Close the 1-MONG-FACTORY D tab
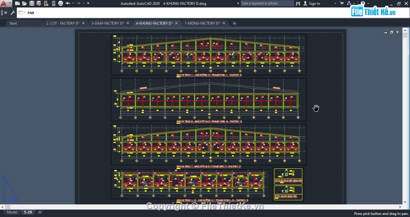Screen dimensions: 410x217 pyautogui.click(x=224, y=23)
